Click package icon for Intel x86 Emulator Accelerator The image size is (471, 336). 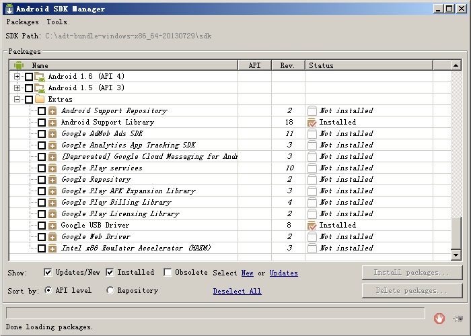(52, 248)
